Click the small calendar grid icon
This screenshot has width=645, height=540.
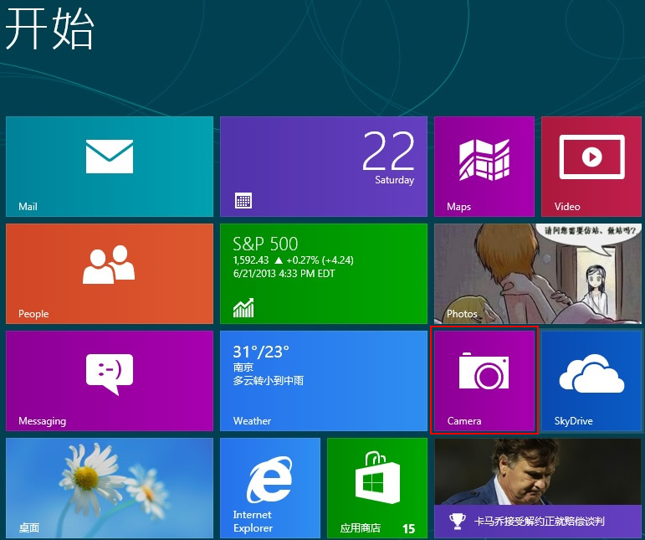click(243, 201)
